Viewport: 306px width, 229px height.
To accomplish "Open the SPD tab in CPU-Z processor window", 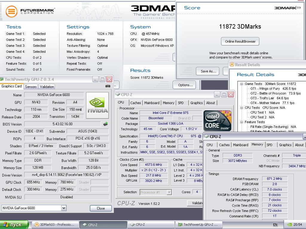I will (181, 103).
